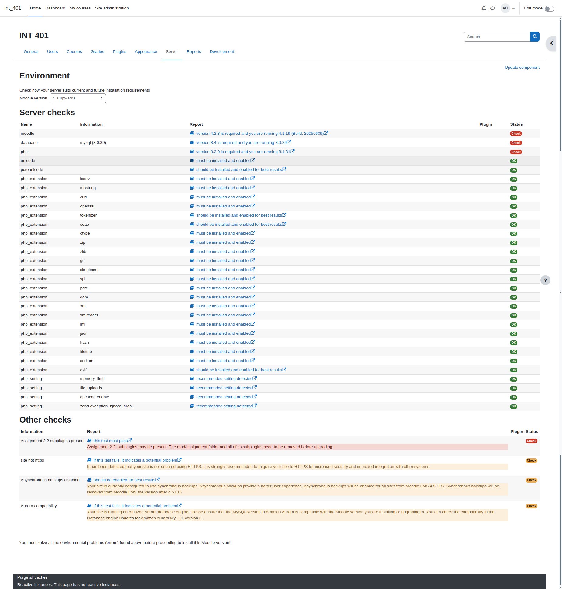
Task: Open the notifications bell icon
Action: pos(484,8)
